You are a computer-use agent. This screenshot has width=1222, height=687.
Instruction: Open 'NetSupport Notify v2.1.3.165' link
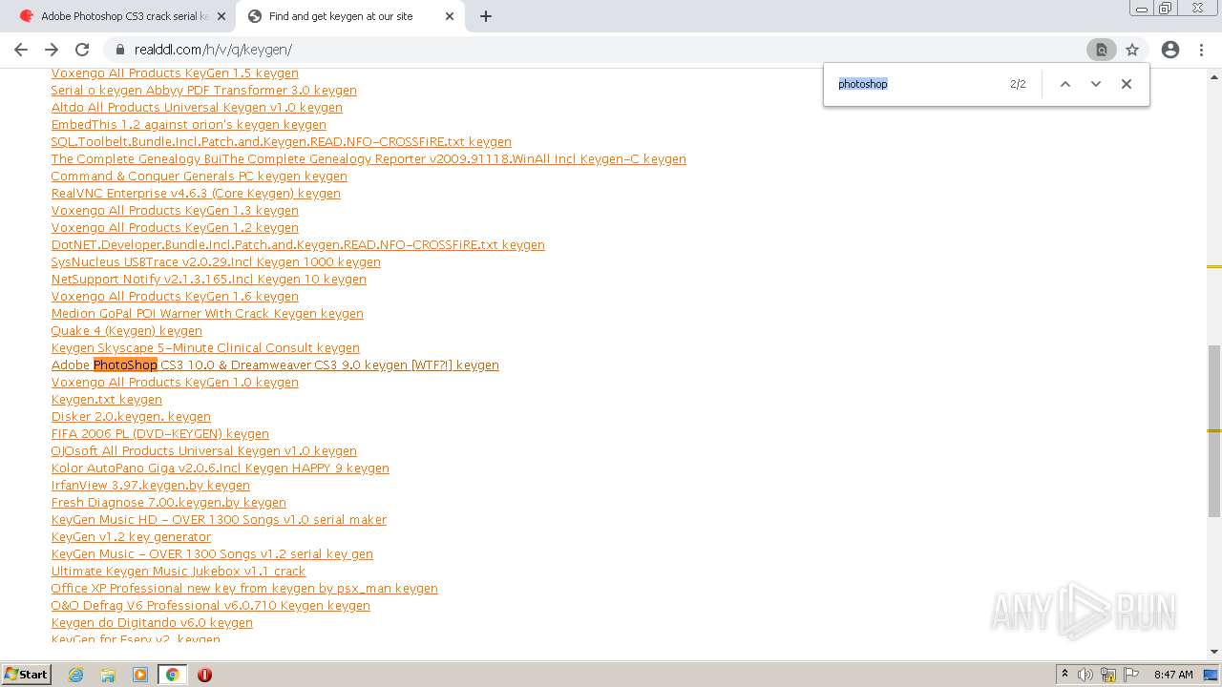tap(209, 280)
